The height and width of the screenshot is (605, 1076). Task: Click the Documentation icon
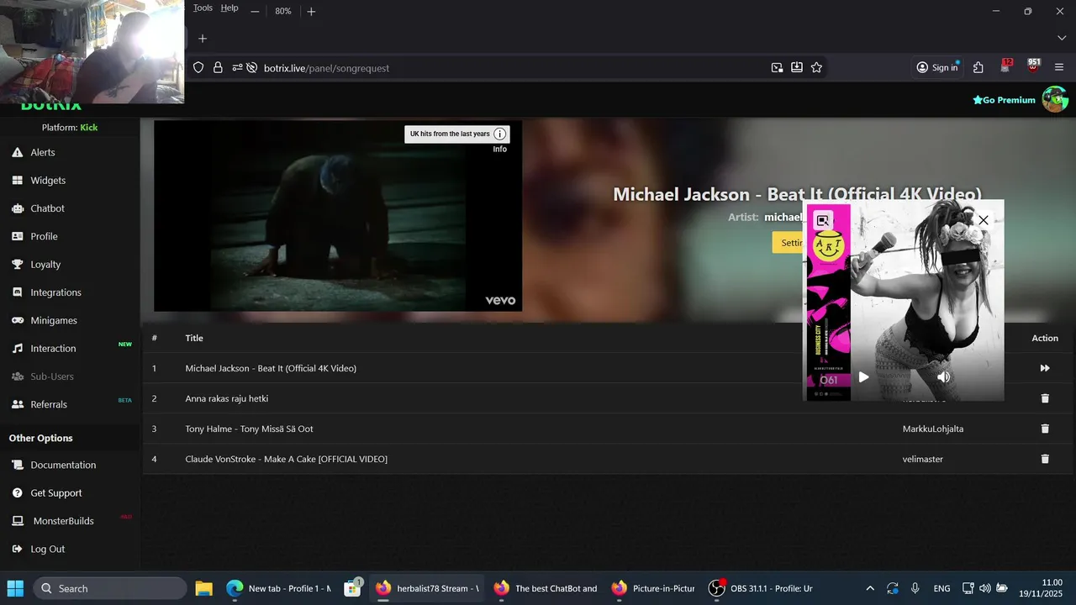[x=17, y=465]
